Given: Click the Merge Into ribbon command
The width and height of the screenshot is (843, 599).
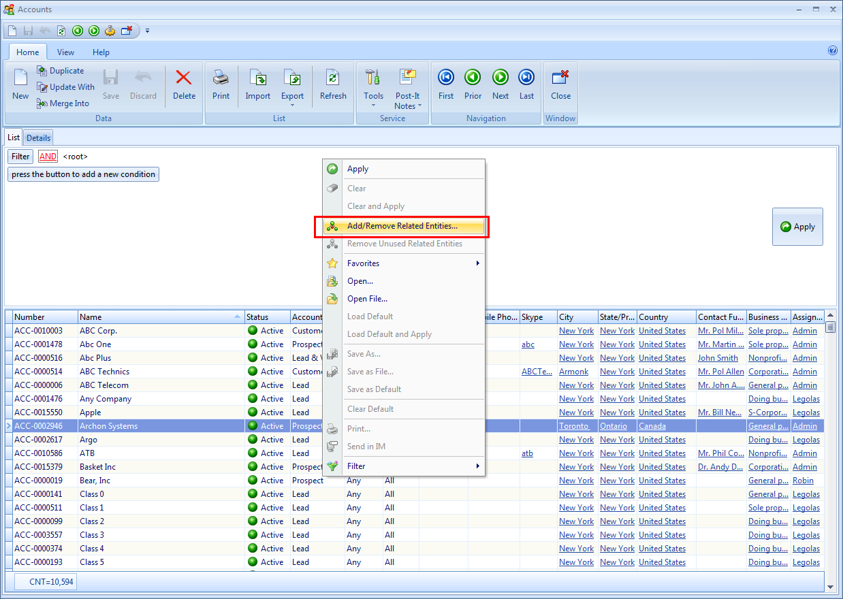Looking at the screenshot, I should click(x=63, y=103).
